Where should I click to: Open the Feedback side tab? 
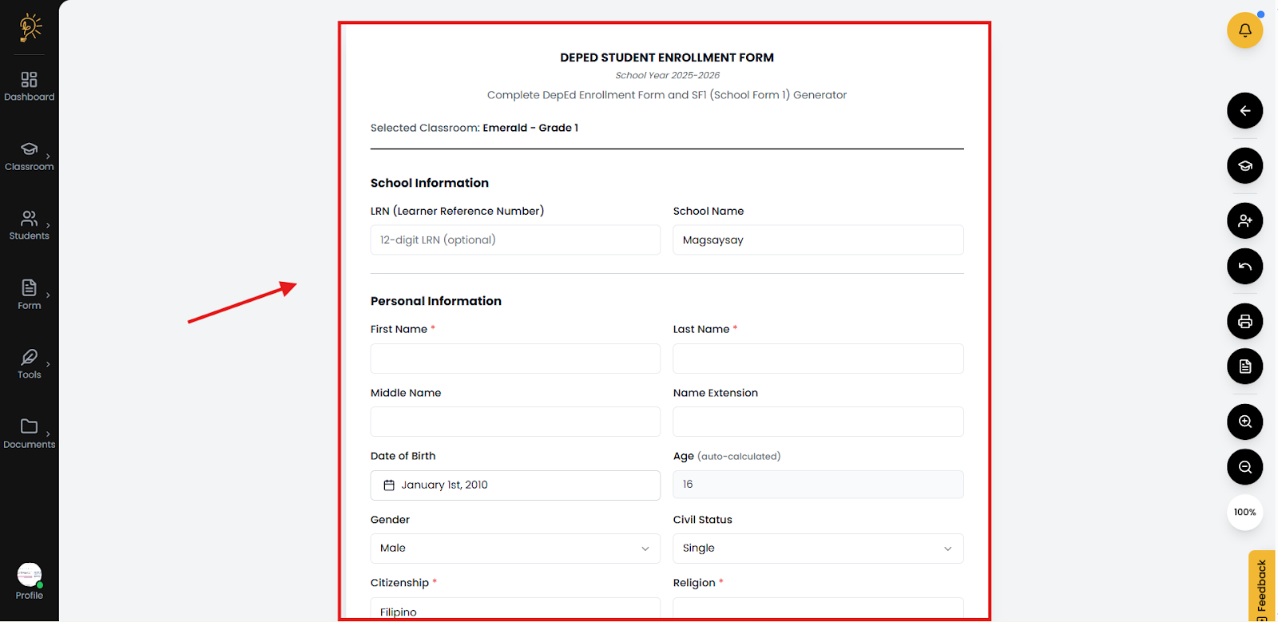click(x=1261, y=587)
